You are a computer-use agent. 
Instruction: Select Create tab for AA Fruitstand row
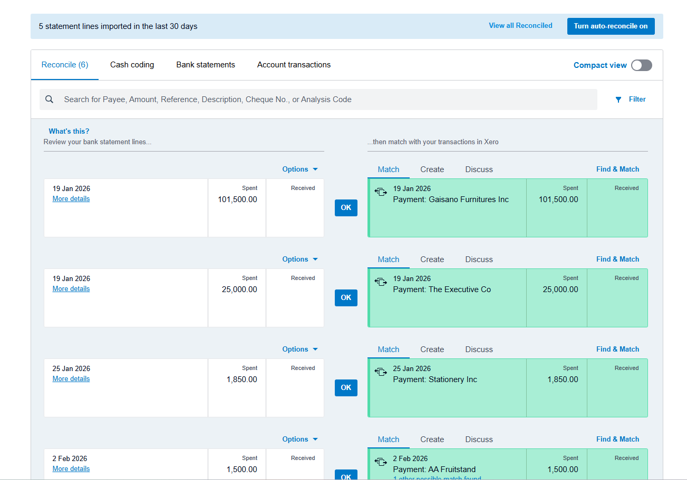coord(432,439)
